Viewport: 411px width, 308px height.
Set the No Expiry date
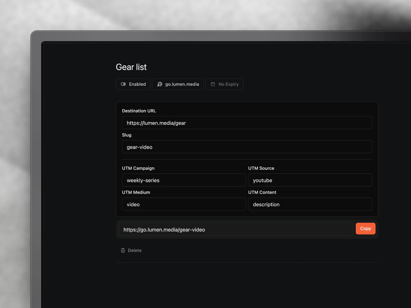click(224, 84)
